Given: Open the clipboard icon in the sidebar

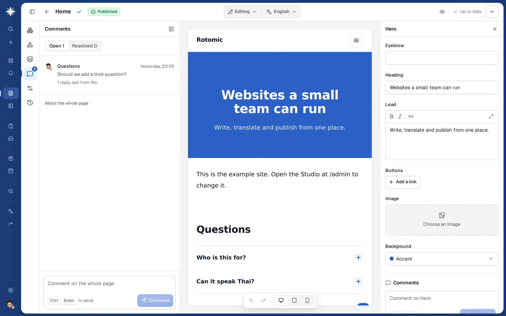Looking at the screenshot, I should pyautogui.click(x=11, y=126).
